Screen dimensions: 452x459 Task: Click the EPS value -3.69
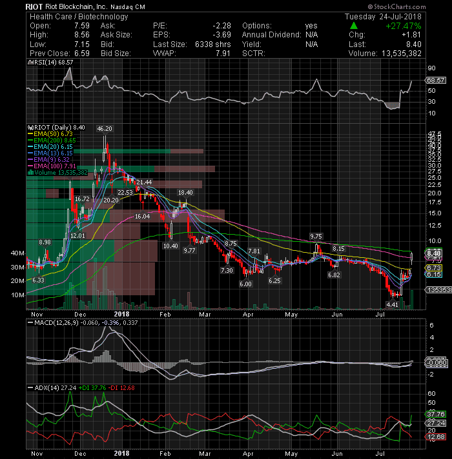pyautogui.click(x=221, y=35)
